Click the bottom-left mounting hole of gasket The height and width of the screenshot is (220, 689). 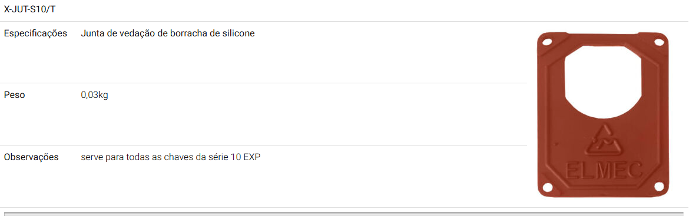point(548,187)
